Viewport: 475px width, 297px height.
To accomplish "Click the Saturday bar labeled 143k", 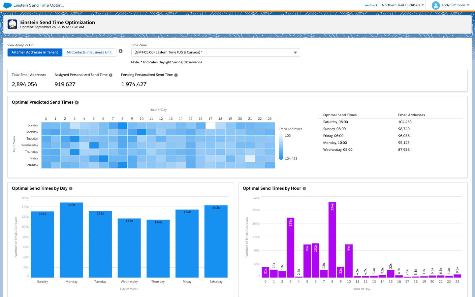I will (x=216, y=241).
